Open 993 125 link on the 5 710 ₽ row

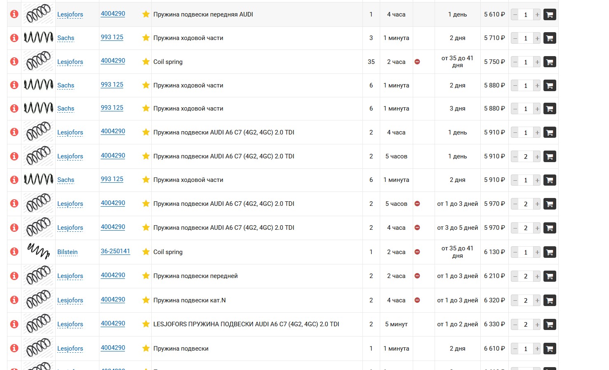pos(112,37)
